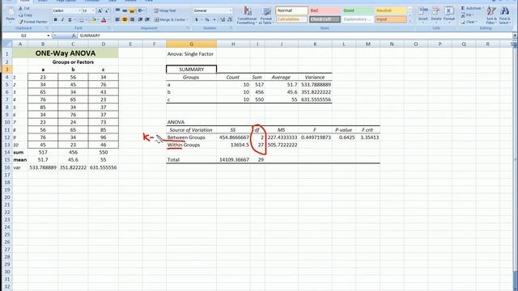
Task: Decrease font size with small A
Action: coord(107,11)
